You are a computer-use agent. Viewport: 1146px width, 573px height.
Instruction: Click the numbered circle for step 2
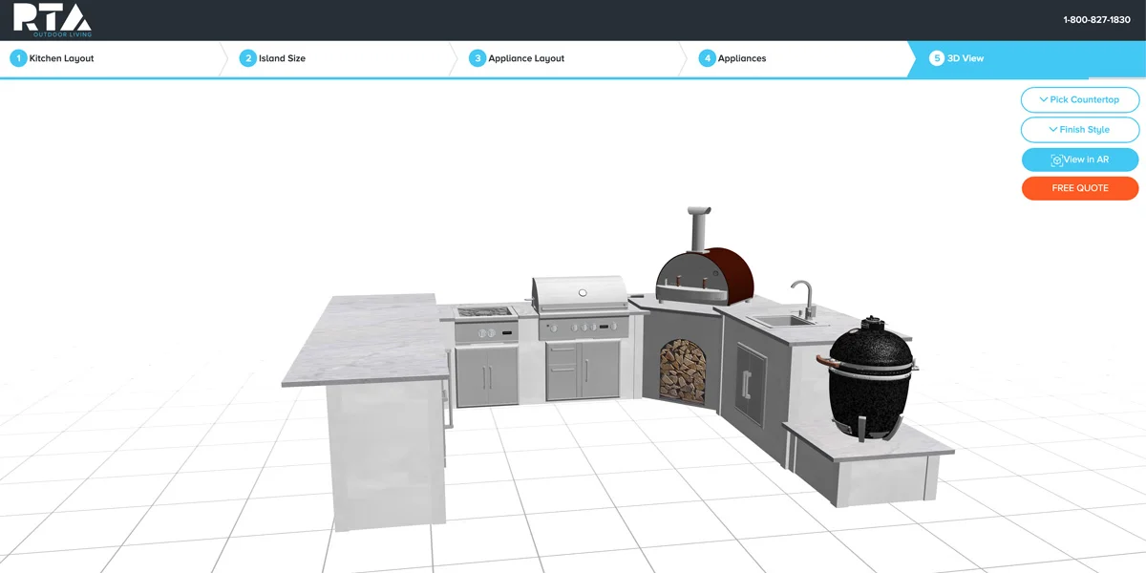tap(246, 57)
